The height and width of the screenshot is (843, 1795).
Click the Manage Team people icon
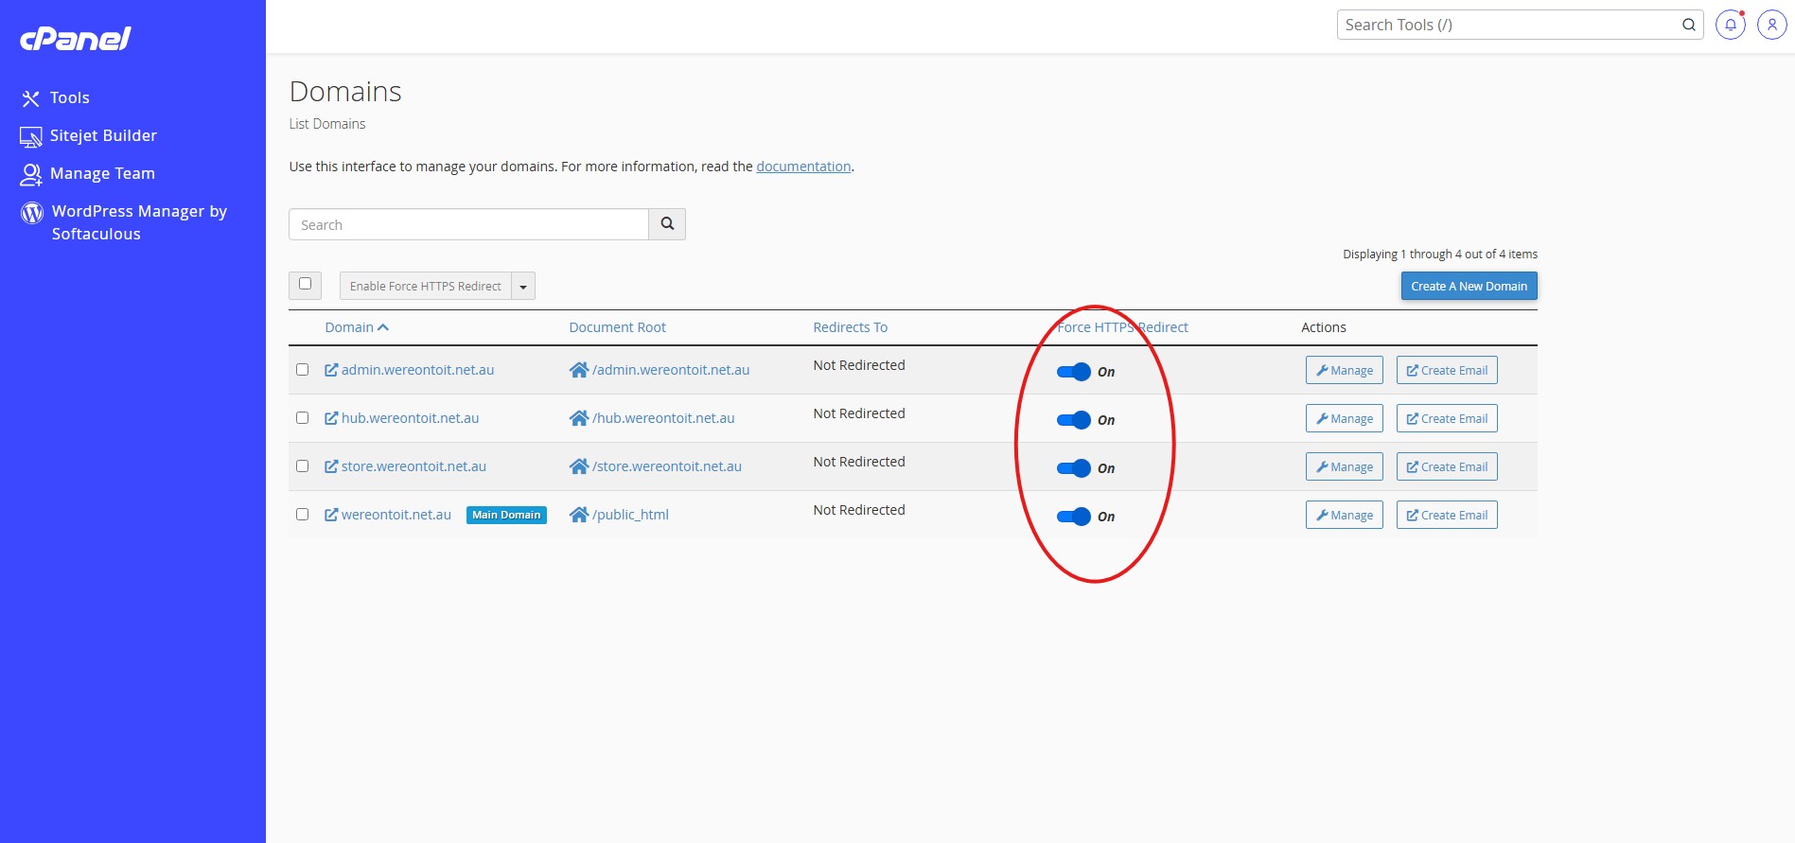31,174
